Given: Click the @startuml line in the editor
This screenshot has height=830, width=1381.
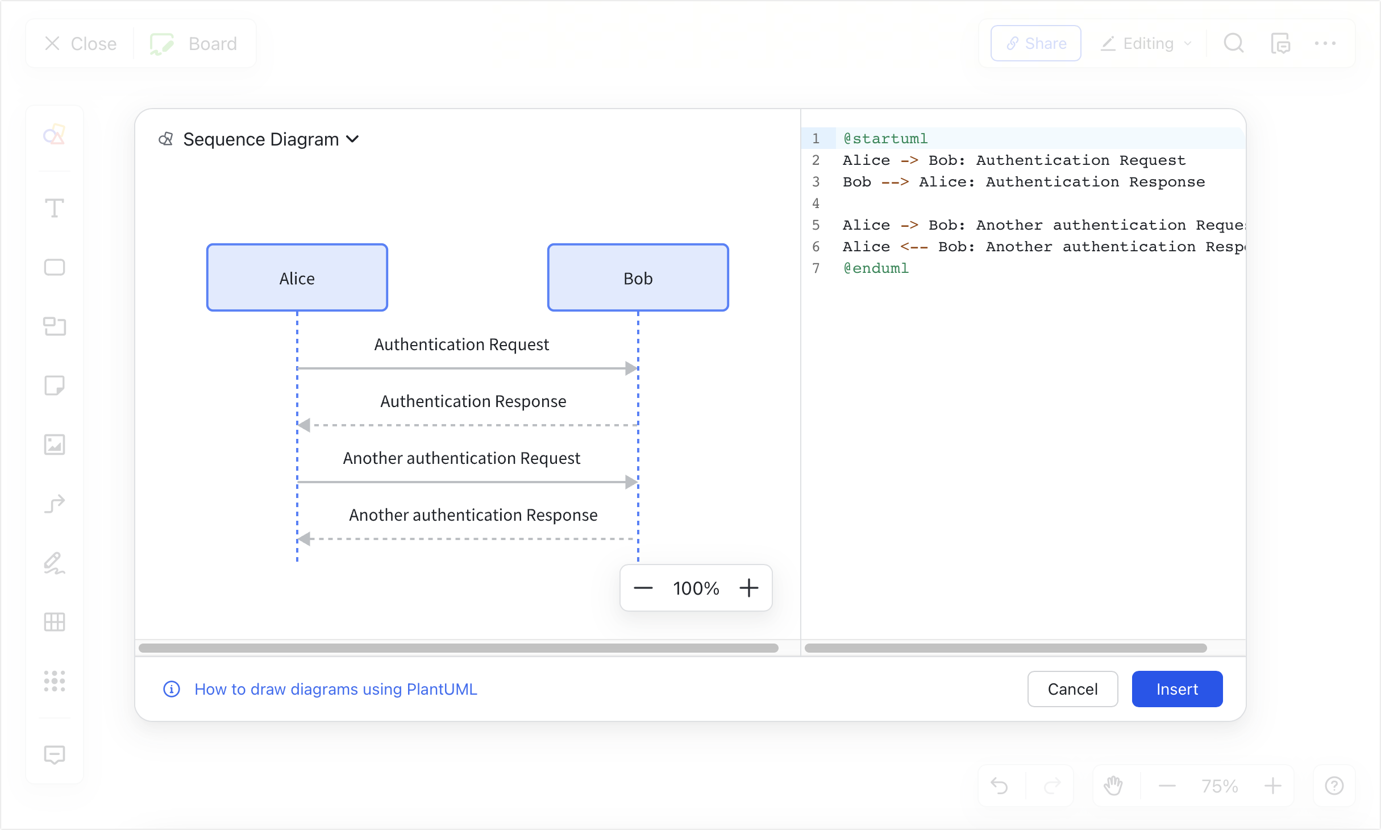Looking at the screenshot, I should click(885, 138).
